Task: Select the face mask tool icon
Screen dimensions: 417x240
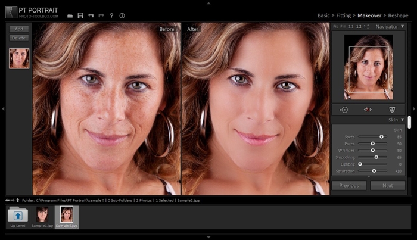Action: coord(392,110)
